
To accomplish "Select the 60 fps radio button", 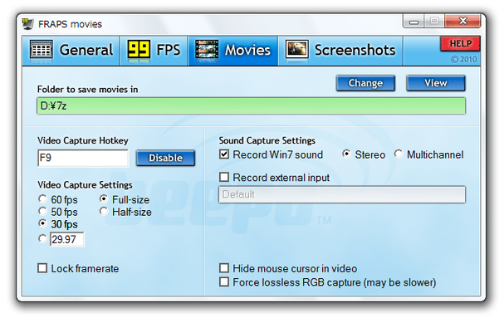I will coord(42,199).
